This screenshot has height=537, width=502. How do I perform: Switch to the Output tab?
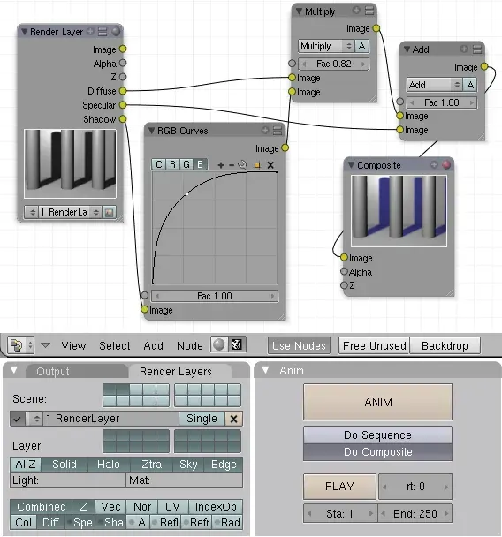coord(53,372)
